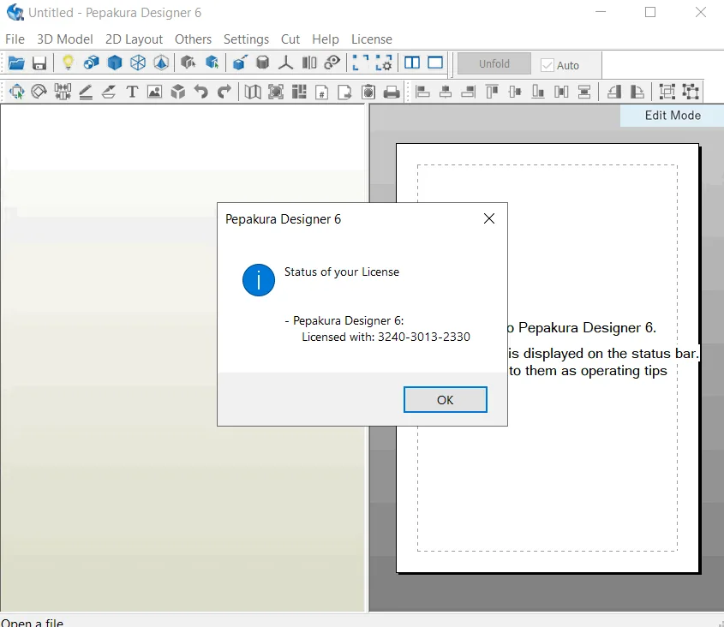Click the Unfold button
Image resolution: width=724 pixels, height=627 pixels.
(494, 63)
